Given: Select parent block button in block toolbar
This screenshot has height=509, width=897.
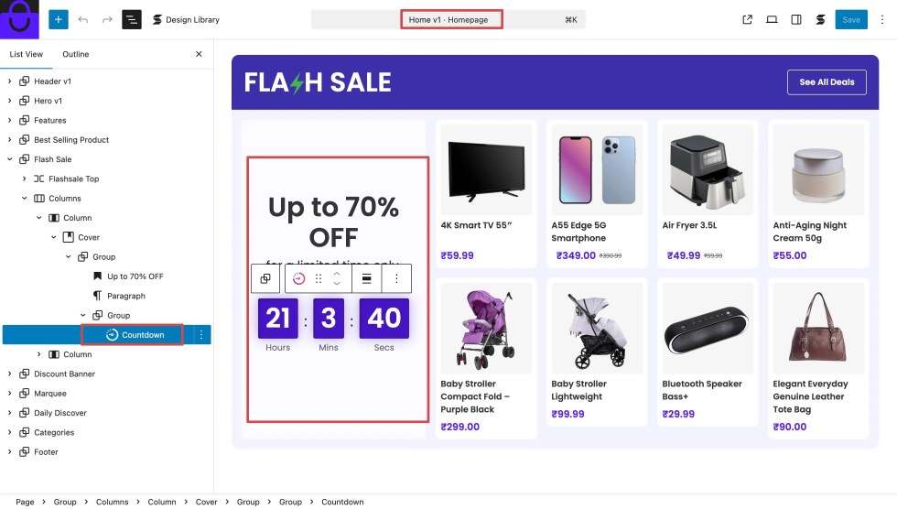Looking at the screenshot, I should (265, 279).
